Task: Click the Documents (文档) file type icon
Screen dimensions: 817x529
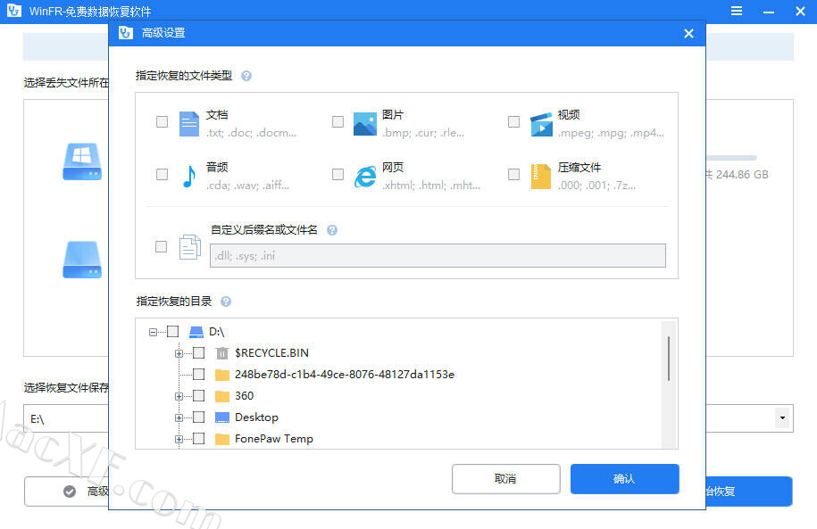Action: (x=188, y=124)
